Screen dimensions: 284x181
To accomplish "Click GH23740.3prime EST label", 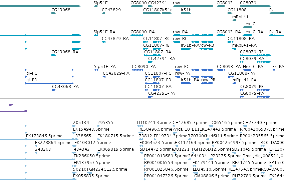I will click(x=260, y=123).
